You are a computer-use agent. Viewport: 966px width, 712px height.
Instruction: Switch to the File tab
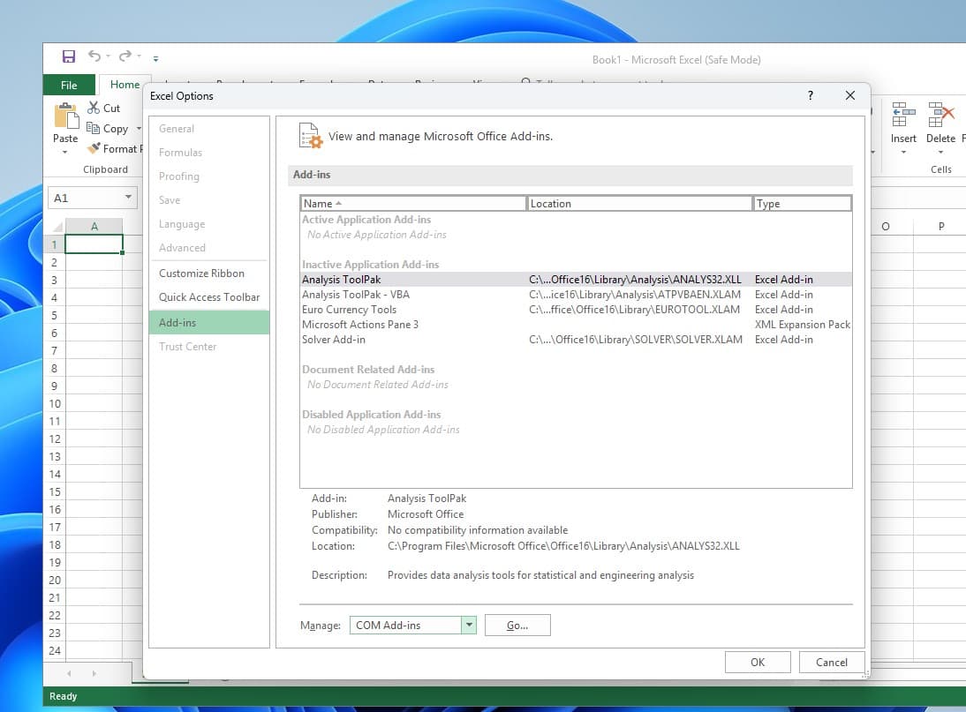[x=68, y=85]
